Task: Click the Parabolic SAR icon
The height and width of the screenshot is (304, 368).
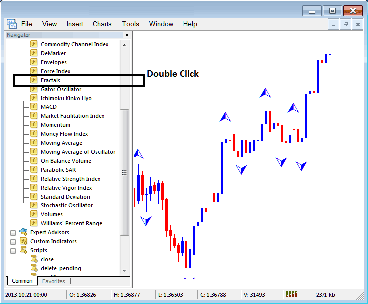Action: pyautogui.click(x=34, y=169)
